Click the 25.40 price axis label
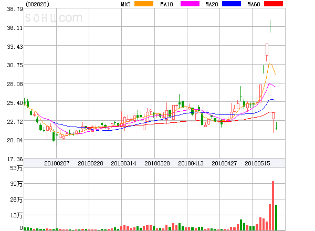Viewport: 315px width, 231px height. (15, 103)
